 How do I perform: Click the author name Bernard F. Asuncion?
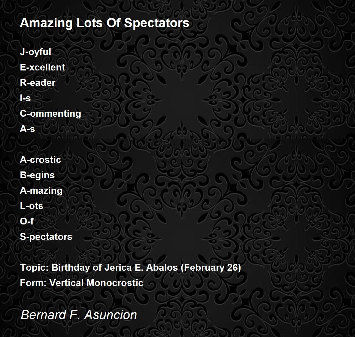click(79, 315)
